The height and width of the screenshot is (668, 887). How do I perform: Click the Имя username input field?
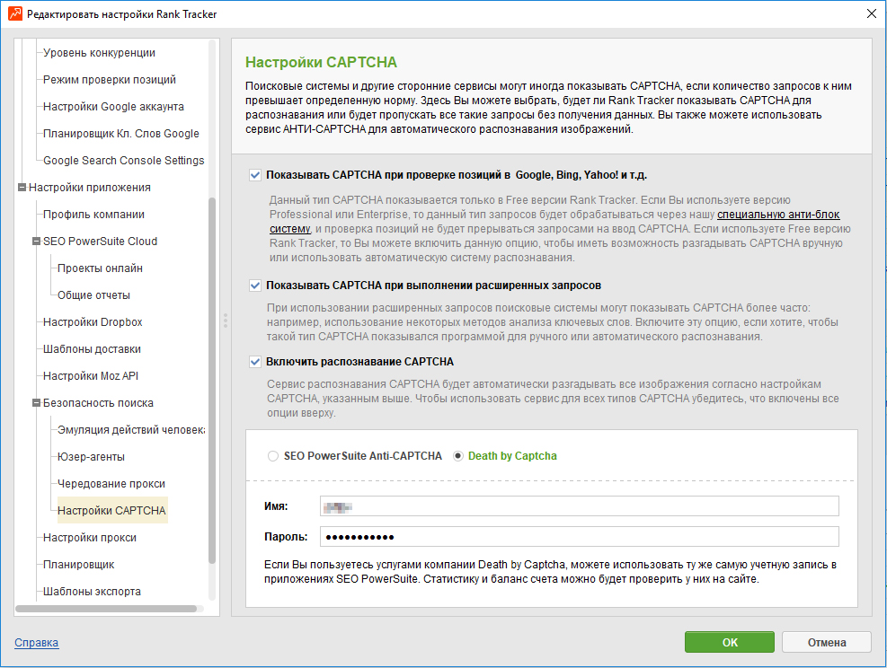pos(580,506)
